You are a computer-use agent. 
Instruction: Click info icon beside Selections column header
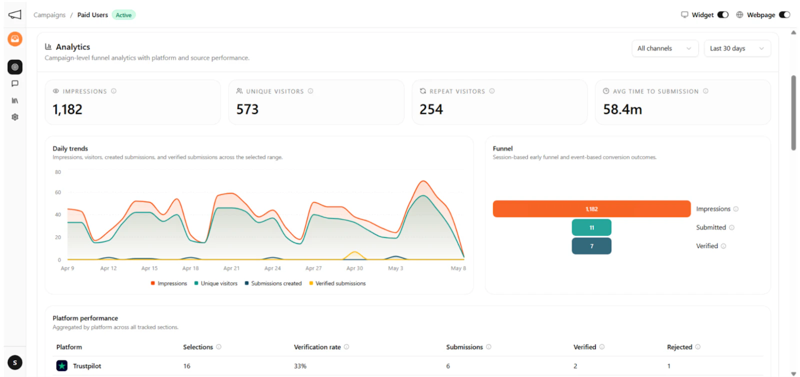point(218,347)
